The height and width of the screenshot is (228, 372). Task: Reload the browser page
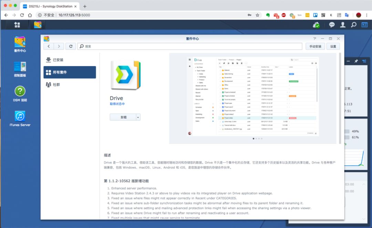coord(22,15)
